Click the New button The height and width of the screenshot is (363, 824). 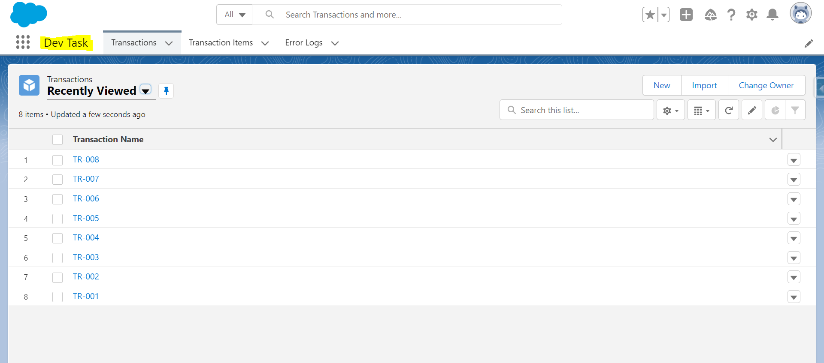coord(662,85)
